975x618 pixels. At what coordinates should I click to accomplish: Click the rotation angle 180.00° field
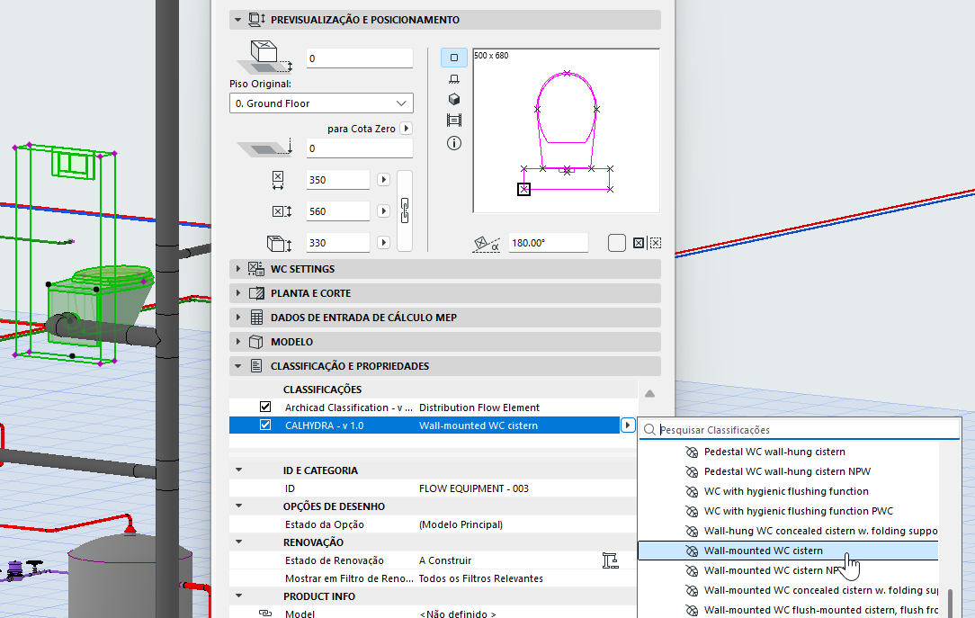click(548, 243)
